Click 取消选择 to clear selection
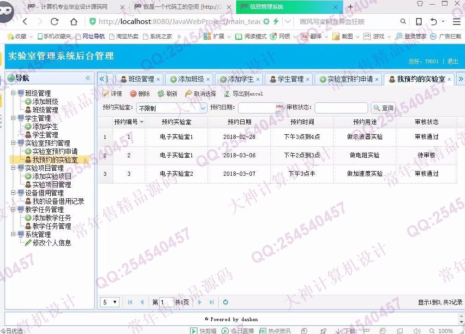This screenshot has height=334, width=465. coord(201,94)
